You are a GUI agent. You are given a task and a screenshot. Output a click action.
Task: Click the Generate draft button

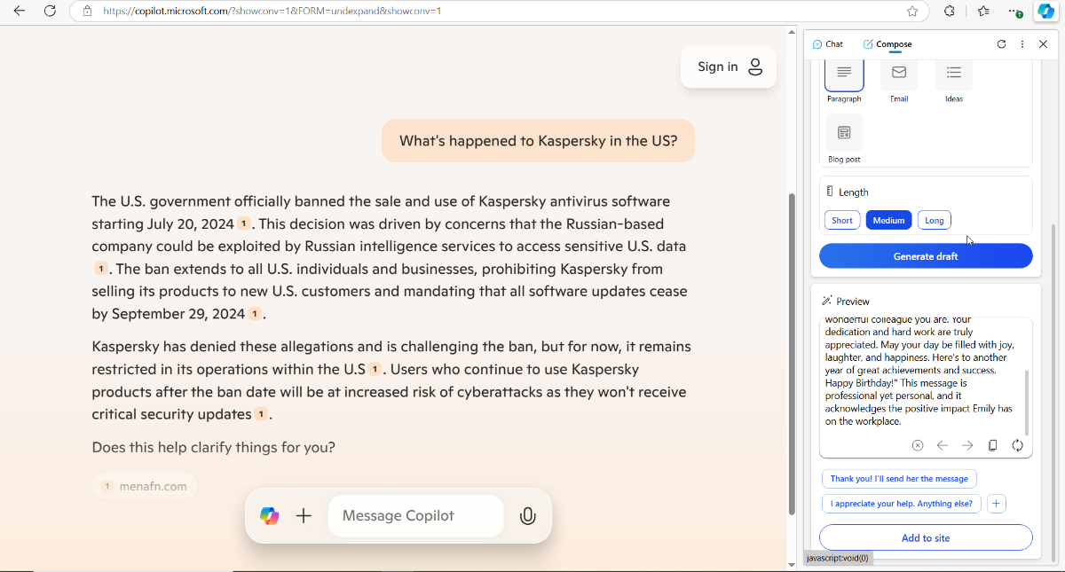pyautogui.click(x=926, y=256)
